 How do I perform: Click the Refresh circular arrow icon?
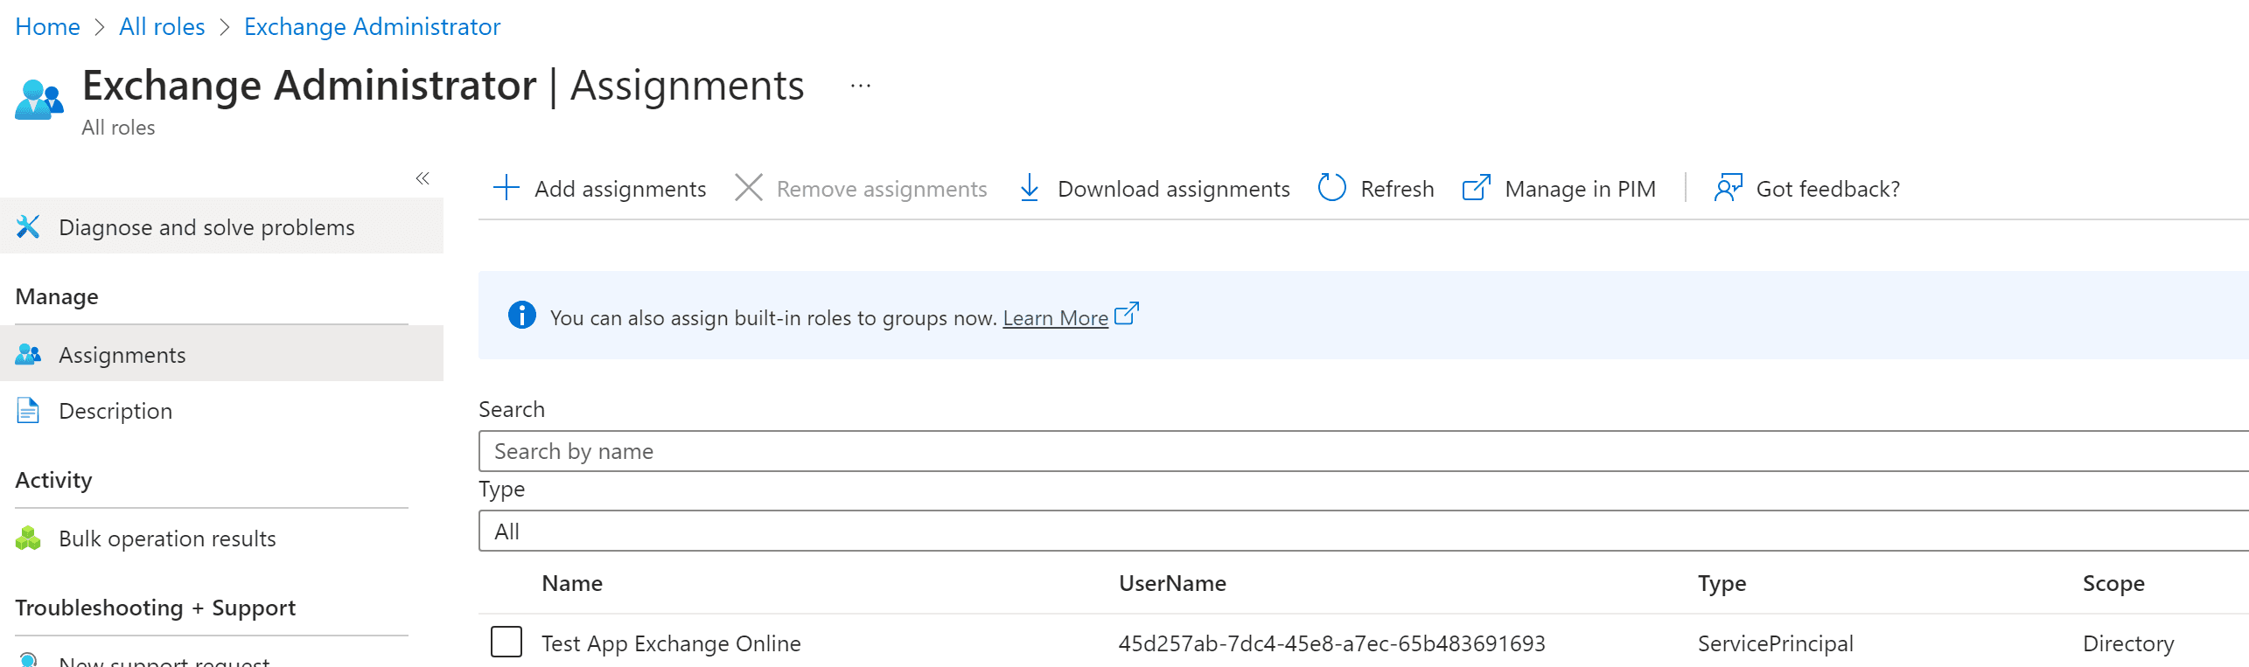1331,188
